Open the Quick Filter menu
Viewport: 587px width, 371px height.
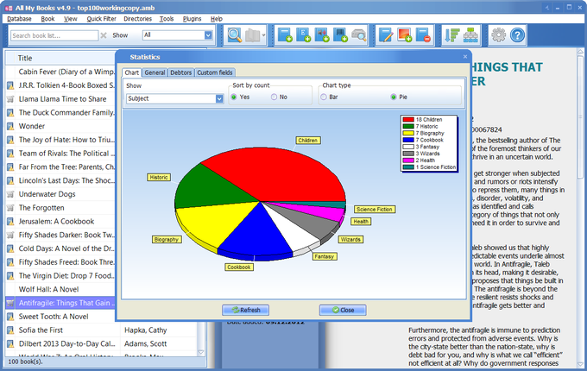(102, 19)
